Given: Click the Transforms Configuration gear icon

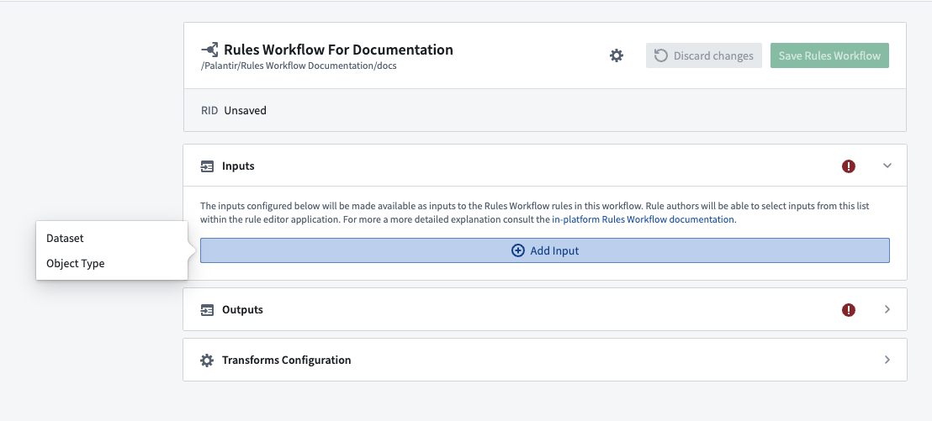Looking at the screenshot, I should click(207, 360).
